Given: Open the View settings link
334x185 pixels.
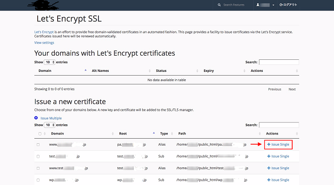Looking at the screenshot, I should pos(44,43).
